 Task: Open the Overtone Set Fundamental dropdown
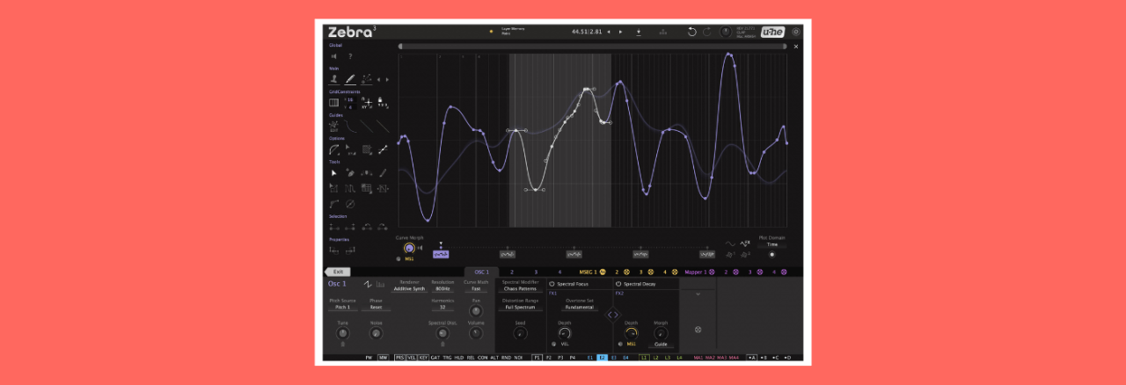580,308
